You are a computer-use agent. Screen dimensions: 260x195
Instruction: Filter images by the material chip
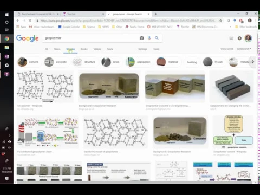pos(168,62)
